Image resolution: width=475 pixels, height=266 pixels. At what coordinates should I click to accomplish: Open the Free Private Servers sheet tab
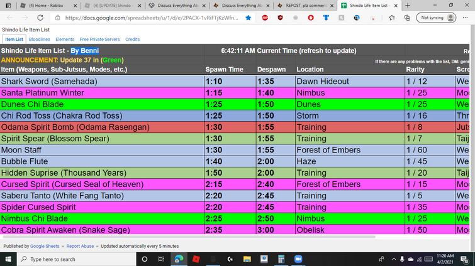(99, 40)
